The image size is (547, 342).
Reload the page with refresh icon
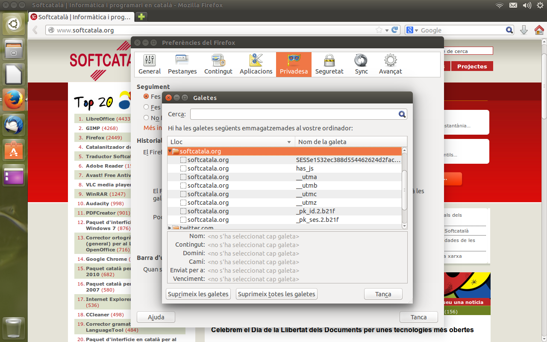(x=395, y=30)
